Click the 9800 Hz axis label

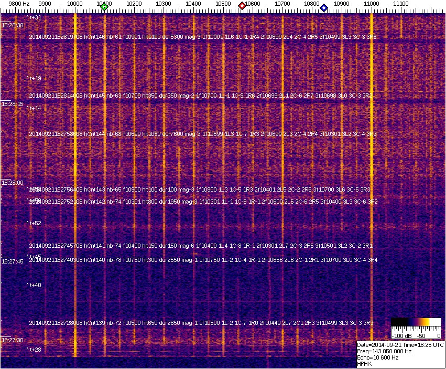point(19,4)
